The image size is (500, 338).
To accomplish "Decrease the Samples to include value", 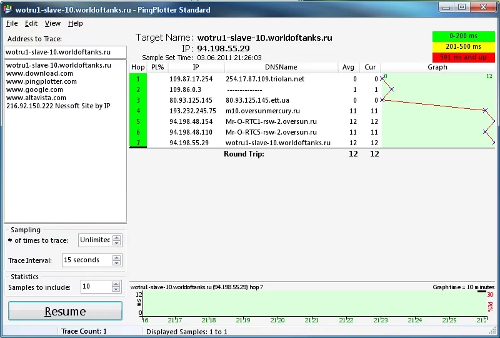I will 116,289.
